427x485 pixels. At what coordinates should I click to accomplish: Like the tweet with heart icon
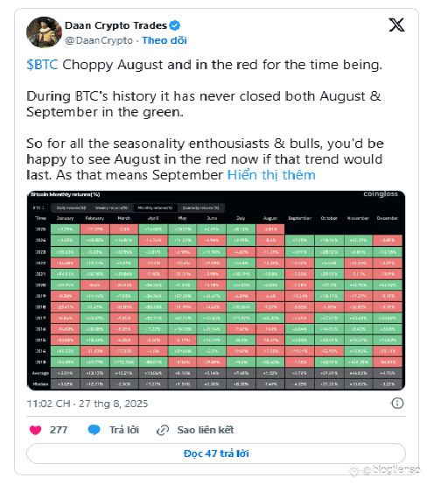[x=35, y=430]
